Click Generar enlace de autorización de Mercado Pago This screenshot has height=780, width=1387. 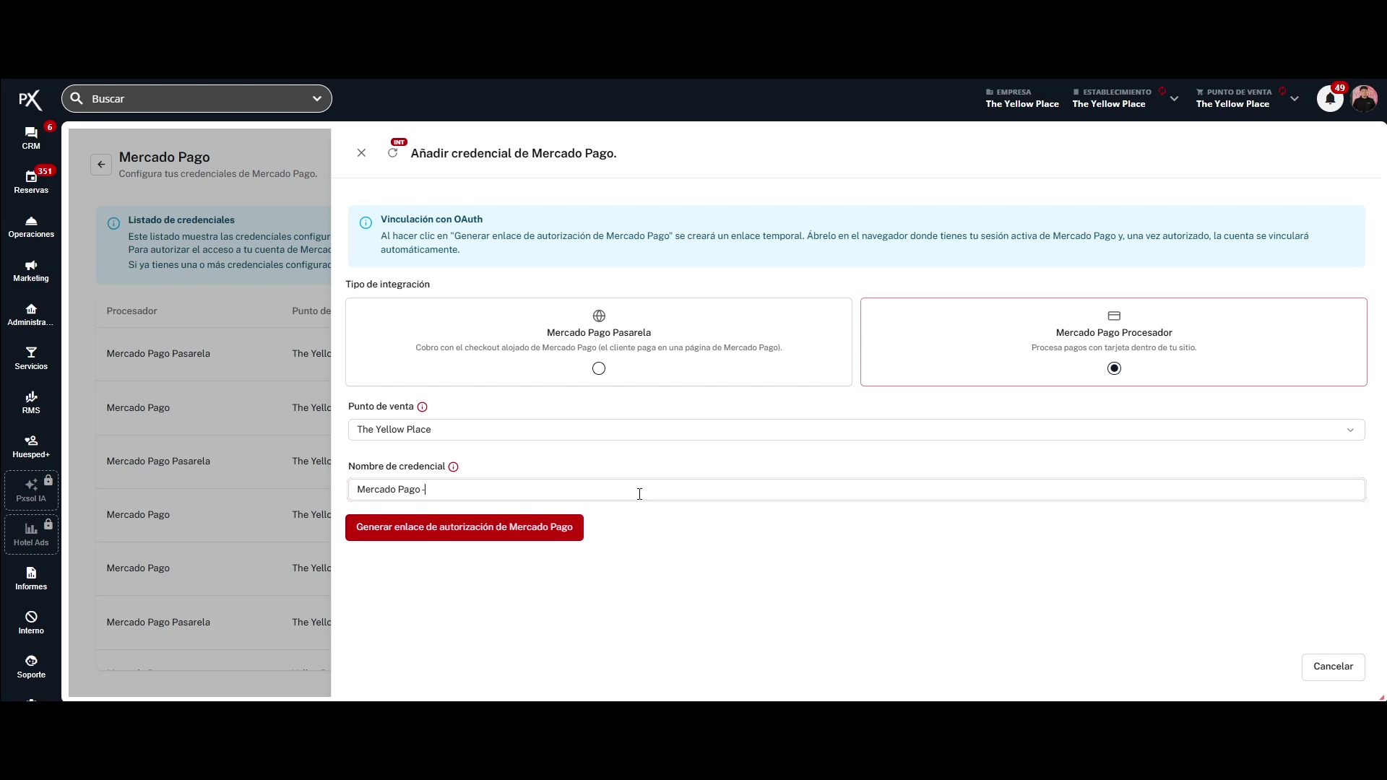click(465, 527)
